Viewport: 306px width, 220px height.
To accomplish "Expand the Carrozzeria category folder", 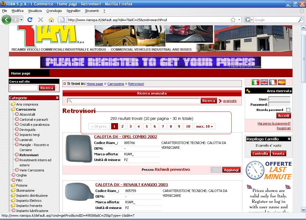I will click(x=13, y=109).
